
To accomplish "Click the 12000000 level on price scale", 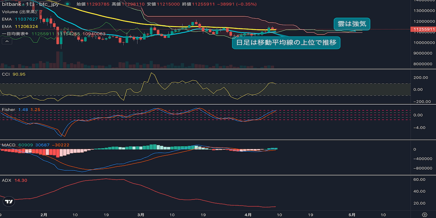I will click(424, 21).
